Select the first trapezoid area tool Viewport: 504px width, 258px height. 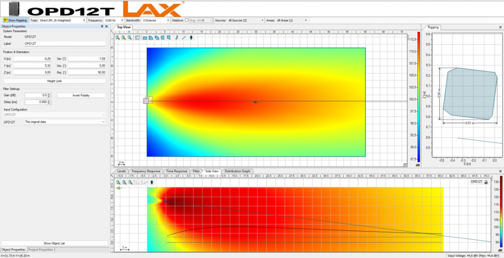[x=162, y=38]
